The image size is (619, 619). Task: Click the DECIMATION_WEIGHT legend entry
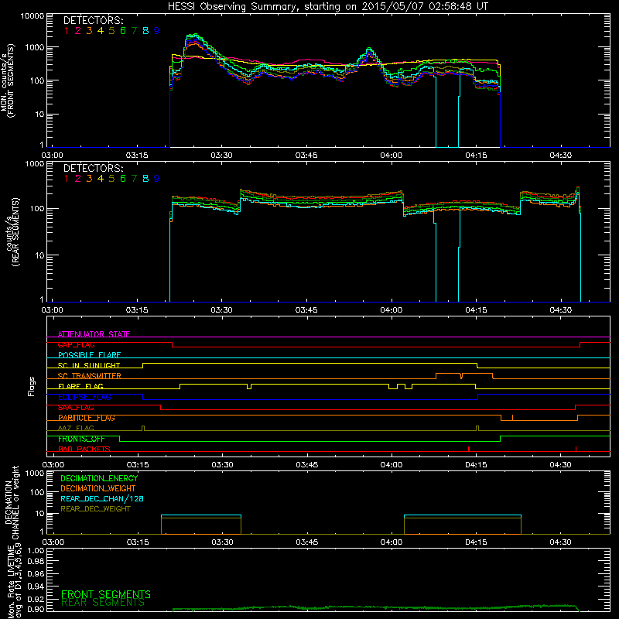pos(98,489)
